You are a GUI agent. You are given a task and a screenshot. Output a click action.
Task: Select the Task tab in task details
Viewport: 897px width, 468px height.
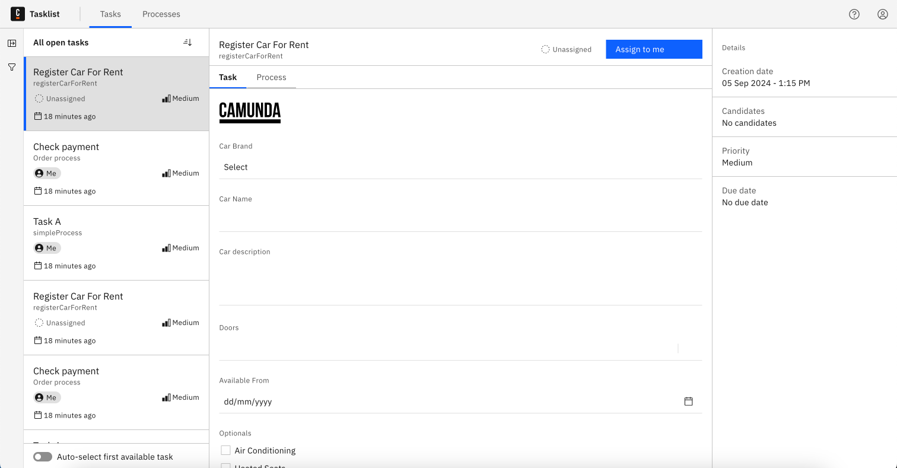[228, 78]
